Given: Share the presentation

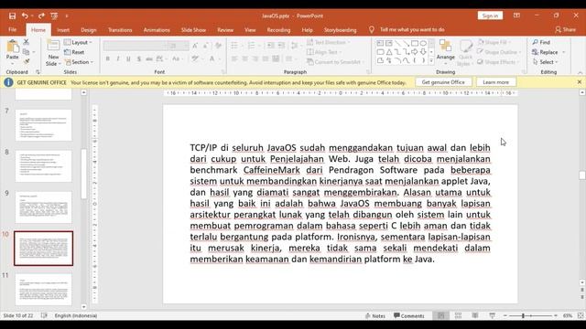Looking at the screenshot, I should [x=566, y=29].
